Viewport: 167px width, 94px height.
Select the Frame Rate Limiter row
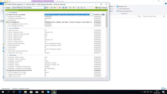click(x=55, y=30)
